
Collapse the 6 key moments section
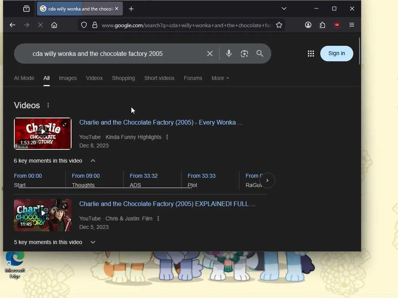point(93,161)
